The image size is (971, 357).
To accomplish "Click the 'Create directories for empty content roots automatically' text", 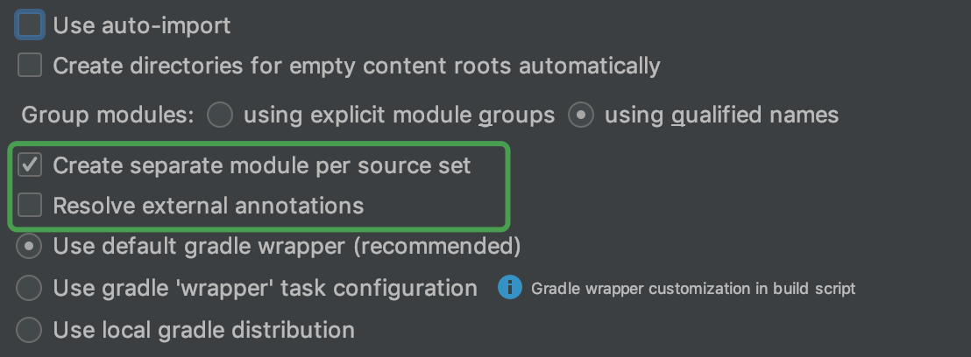I will tap(357, 66).
